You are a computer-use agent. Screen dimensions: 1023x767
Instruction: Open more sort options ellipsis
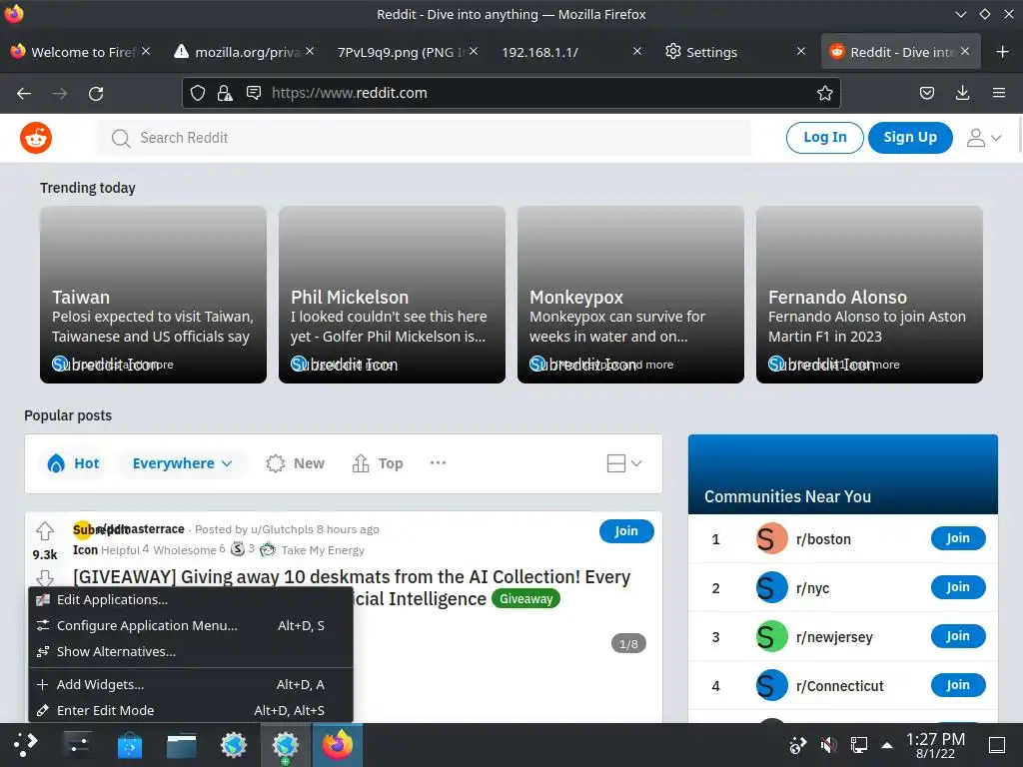[438, 462]
